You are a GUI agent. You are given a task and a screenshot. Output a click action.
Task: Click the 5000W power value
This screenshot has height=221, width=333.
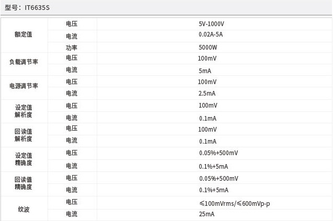[x=207, y=48]
